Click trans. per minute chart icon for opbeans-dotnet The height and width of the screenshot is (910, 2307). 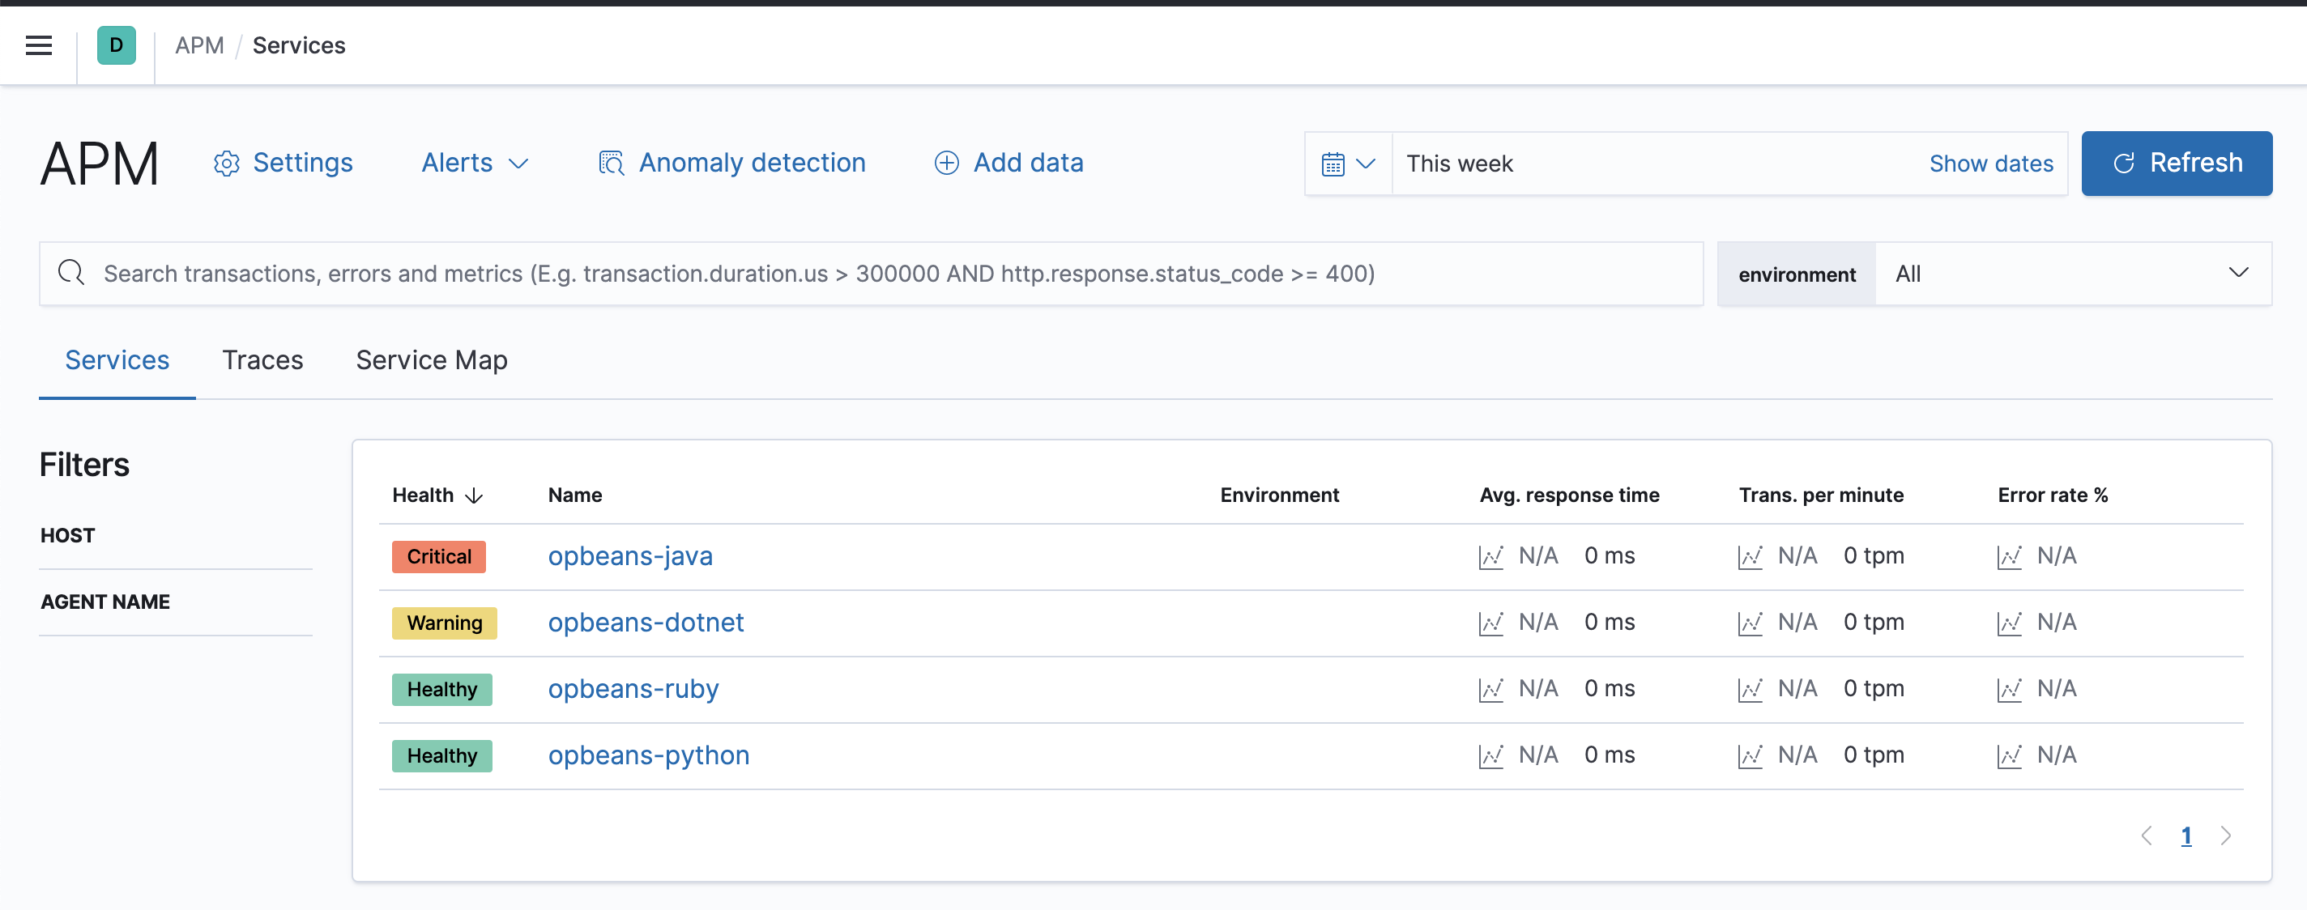tap(1750, 623)
